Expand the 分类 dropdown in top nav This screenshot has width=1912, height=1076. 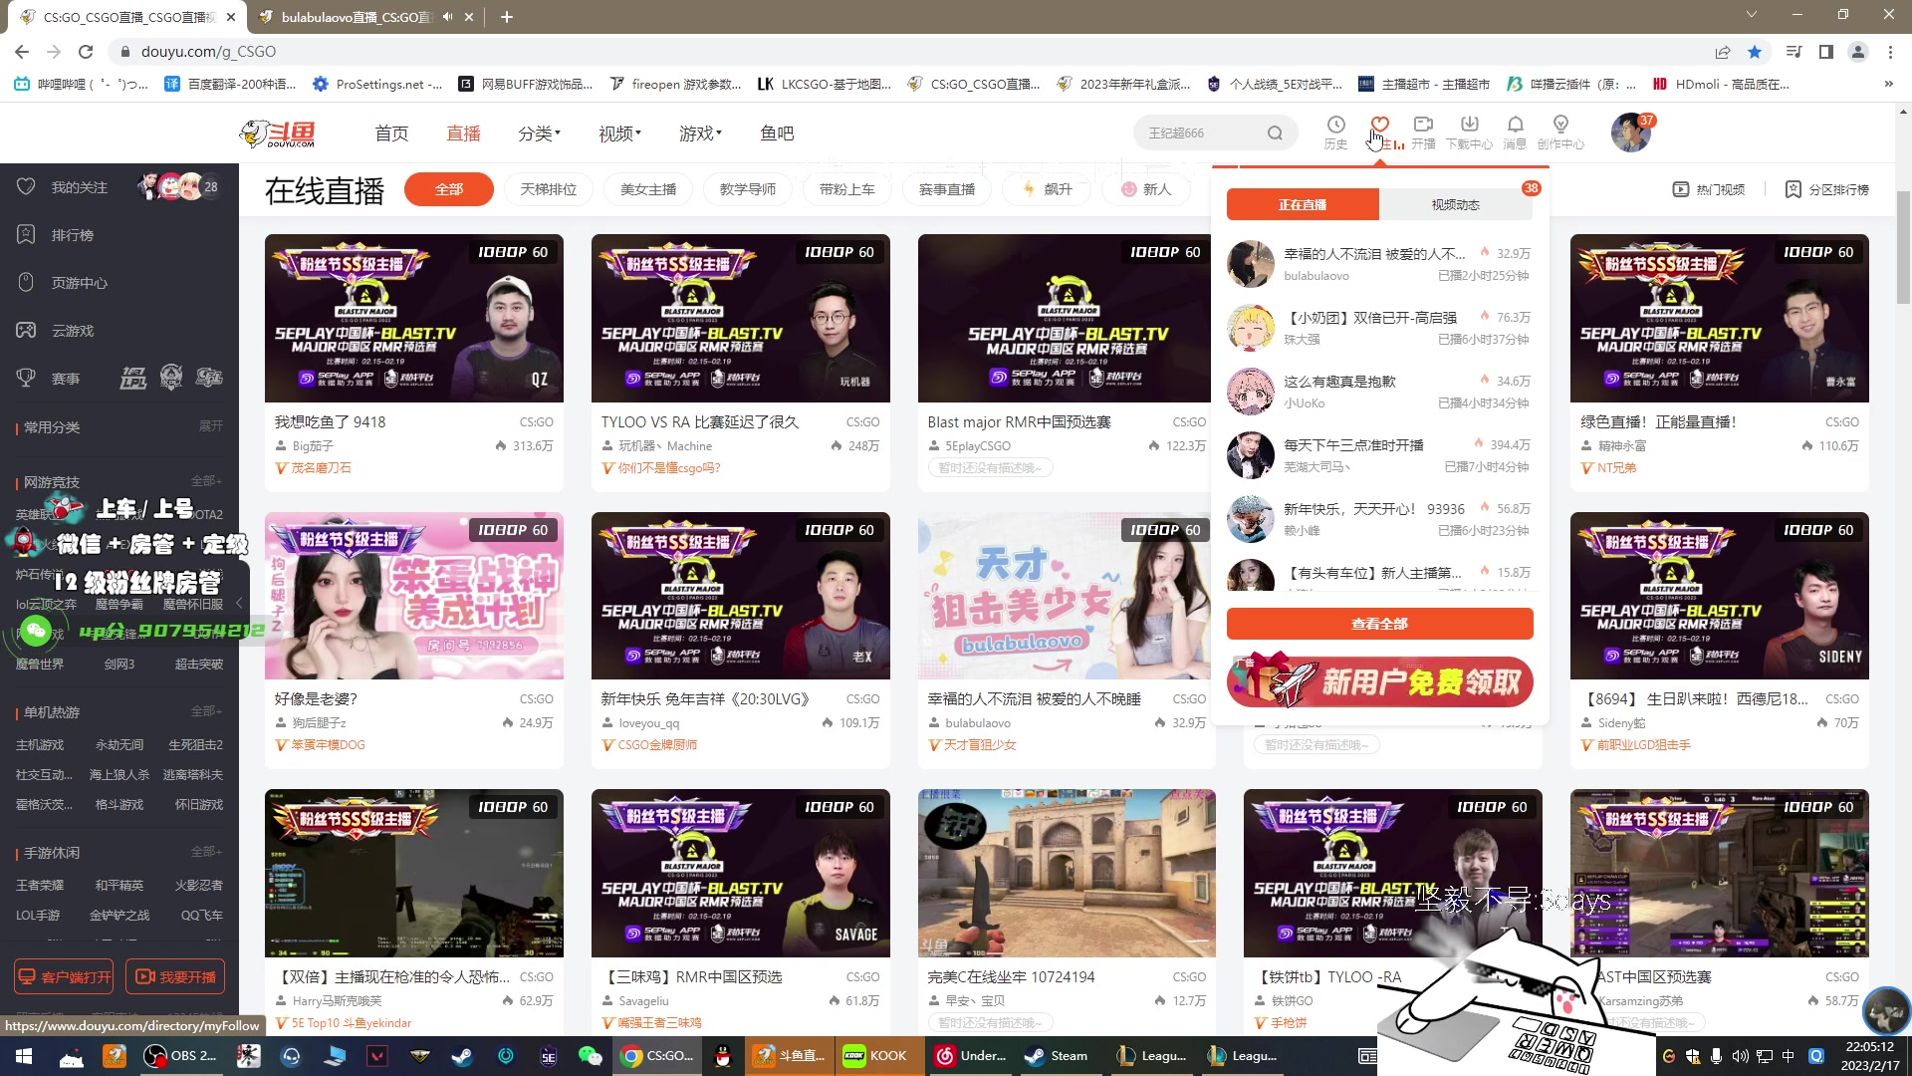pyautogui.click(x=540, y=134)
